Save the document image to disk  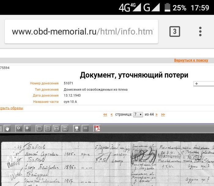pyautogui.click(x=76, y=128)
